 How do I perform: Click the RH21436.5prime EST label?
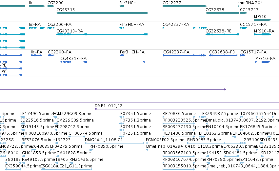coord(86,160)
